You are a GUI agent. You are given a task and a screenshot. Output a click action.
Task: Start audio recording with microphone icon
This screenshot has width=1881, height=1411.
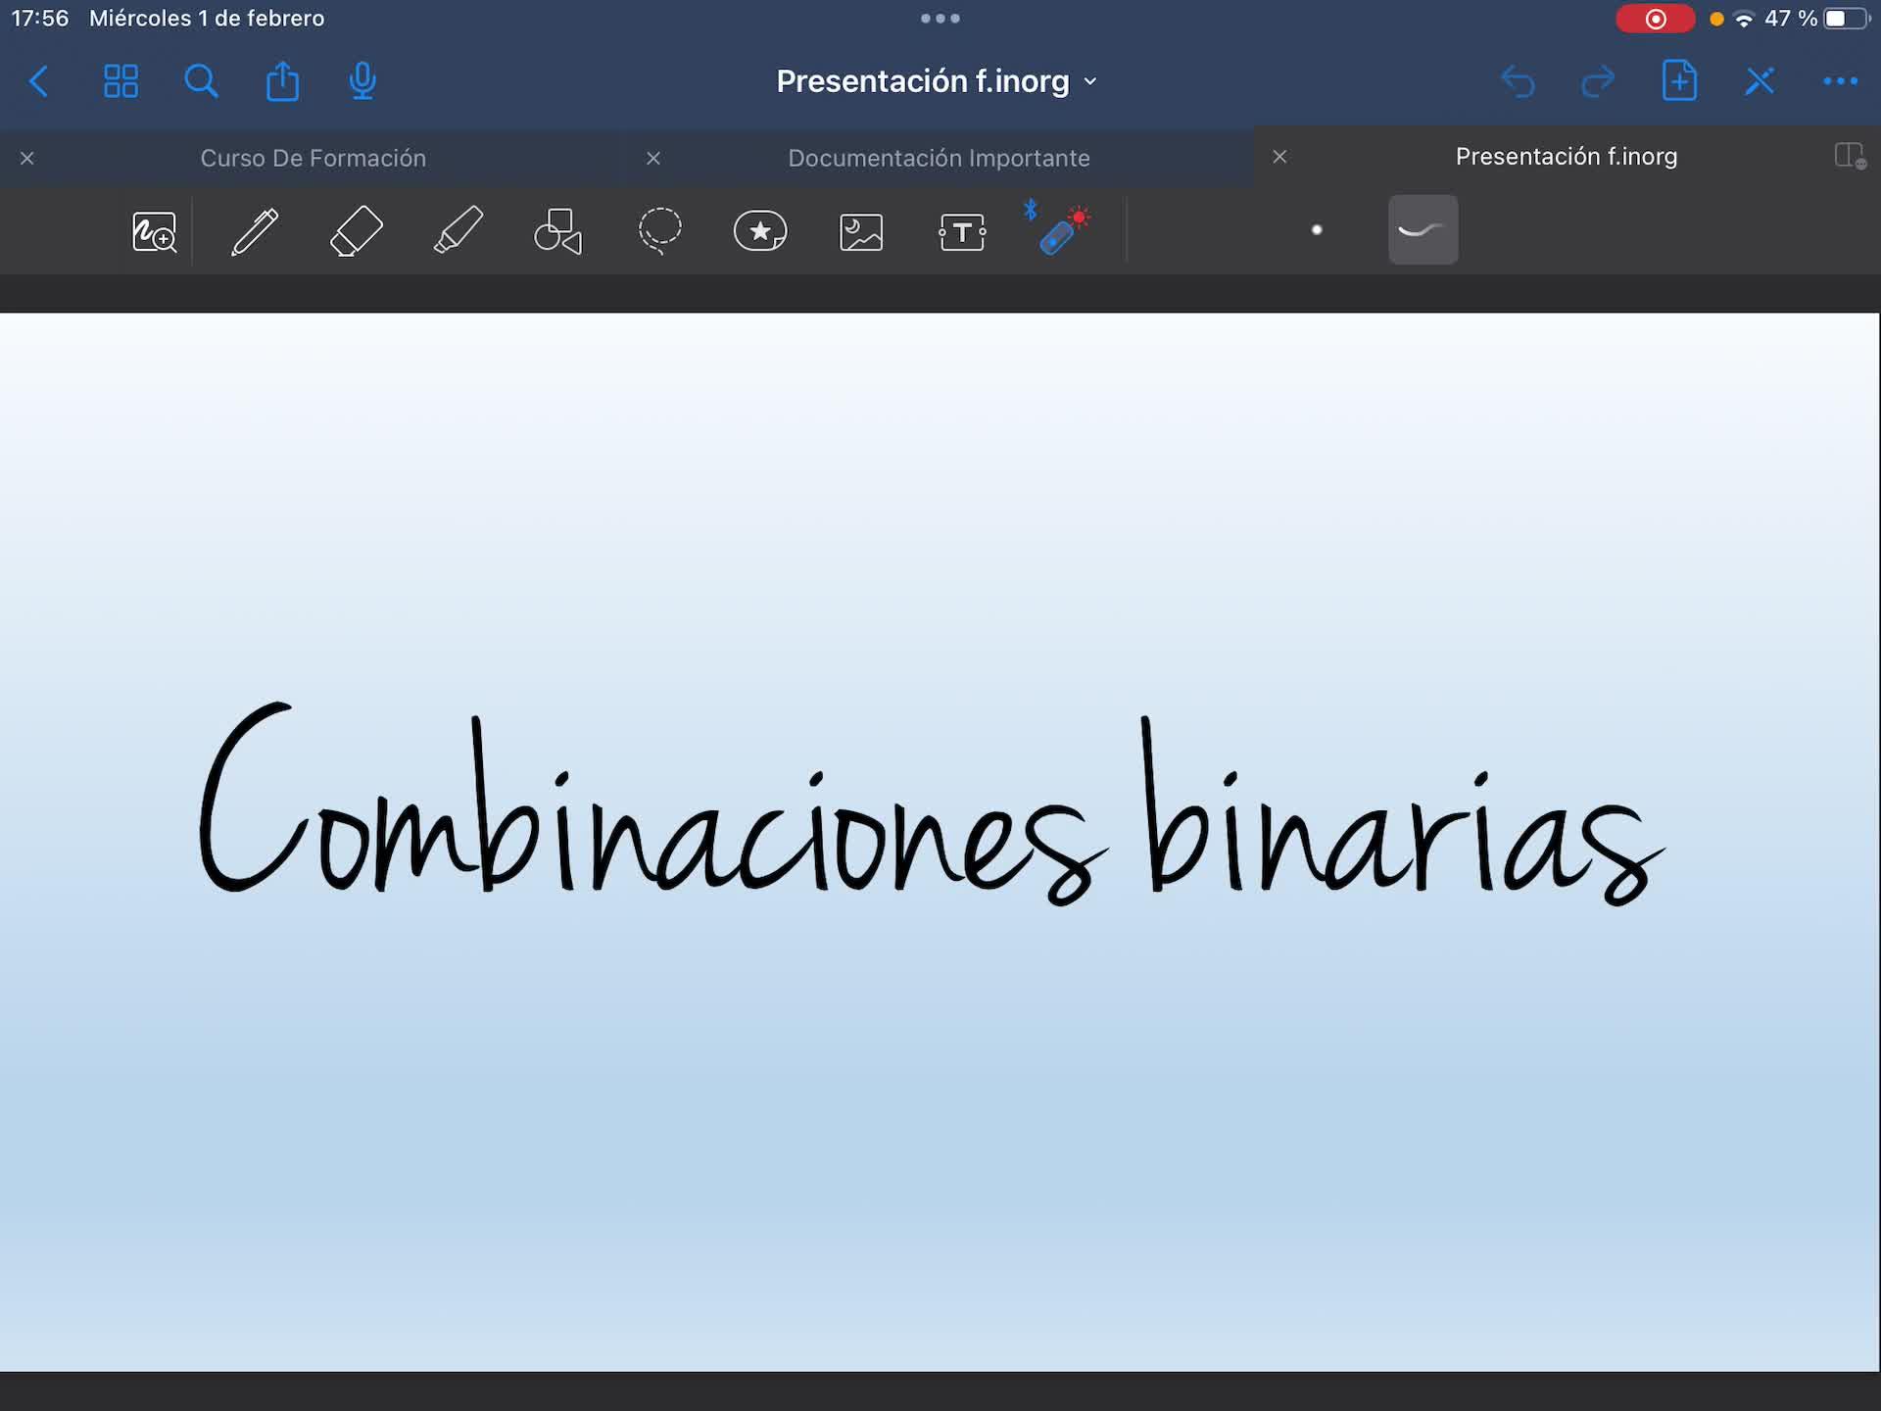pyautogui.click(x=362, y=81)
